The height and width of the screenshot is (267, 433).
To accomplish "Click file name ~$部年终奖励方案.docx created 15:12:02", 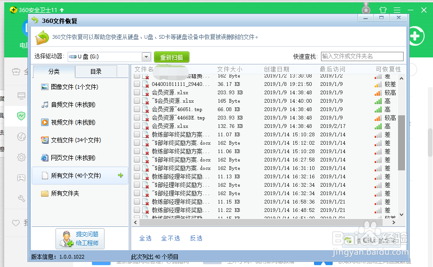I will coord(181,143).
